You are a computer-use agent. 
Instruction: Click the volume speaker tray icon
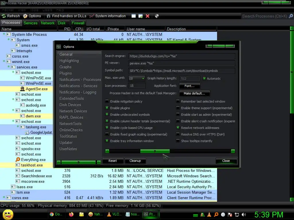point(244,215)
